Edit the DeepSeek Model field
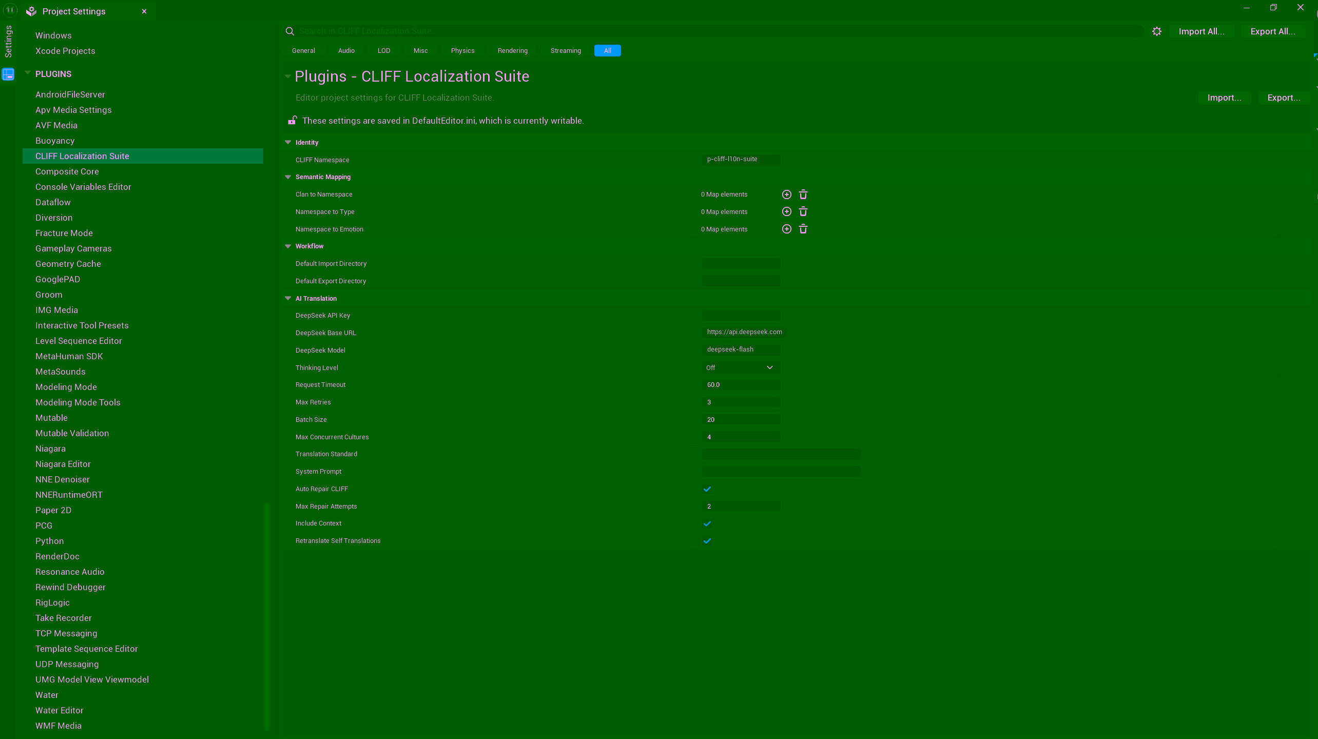The image size is (1318, 739). [x=741, y=349]
